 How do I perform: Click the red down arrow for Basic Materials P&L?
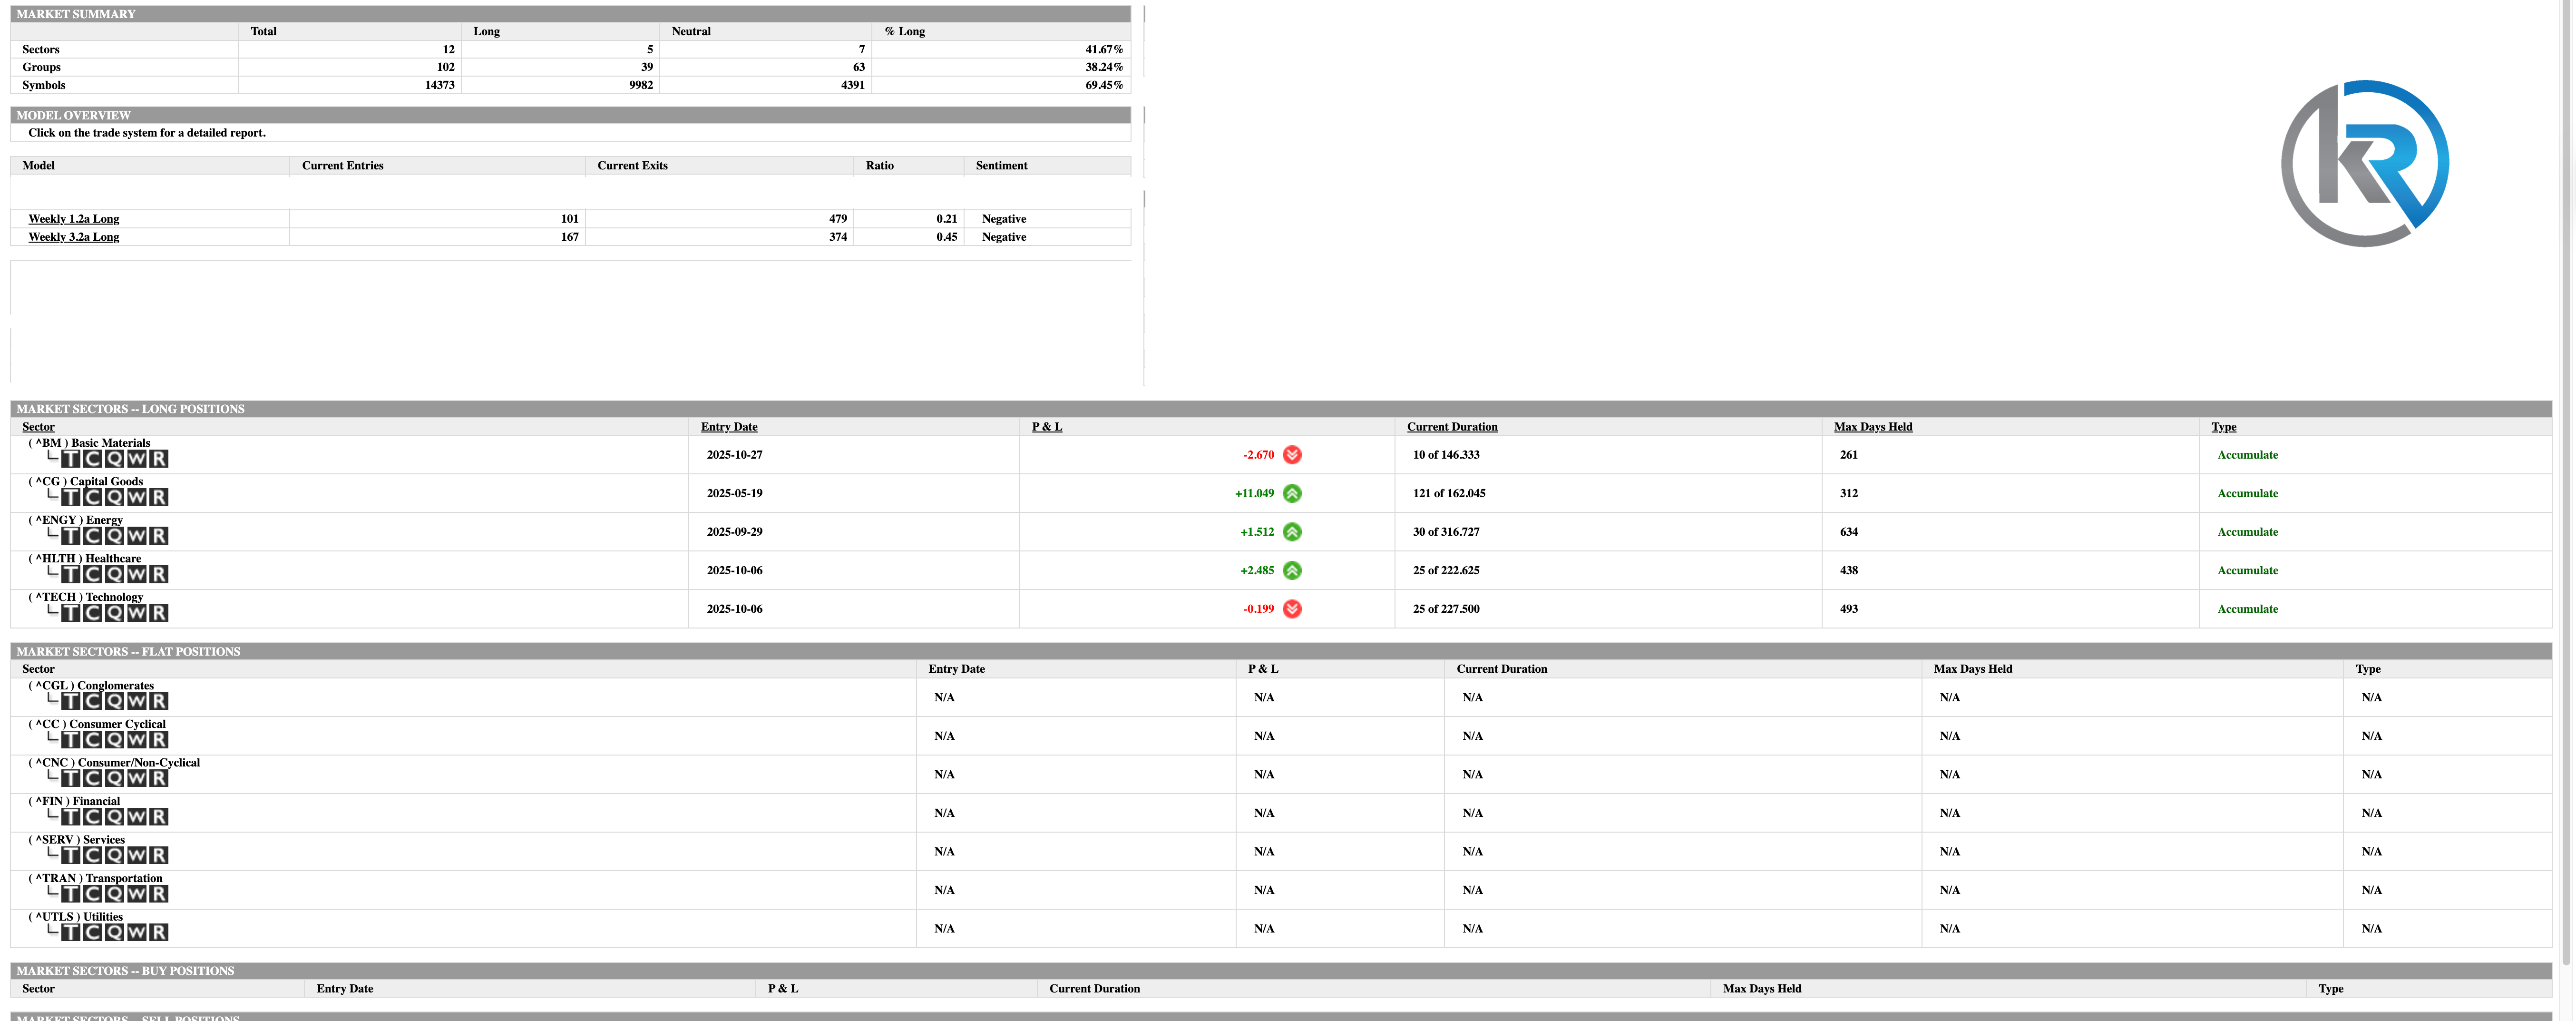tap(1292, 455)
